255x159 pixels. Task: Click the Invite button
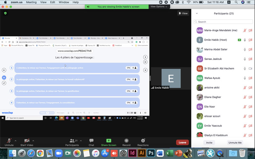click(x=209, y=142)
